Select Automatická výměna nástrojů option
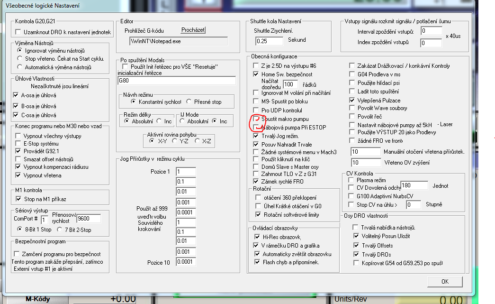Viewport: 495px width, 304px height. [x=19, y=67]
